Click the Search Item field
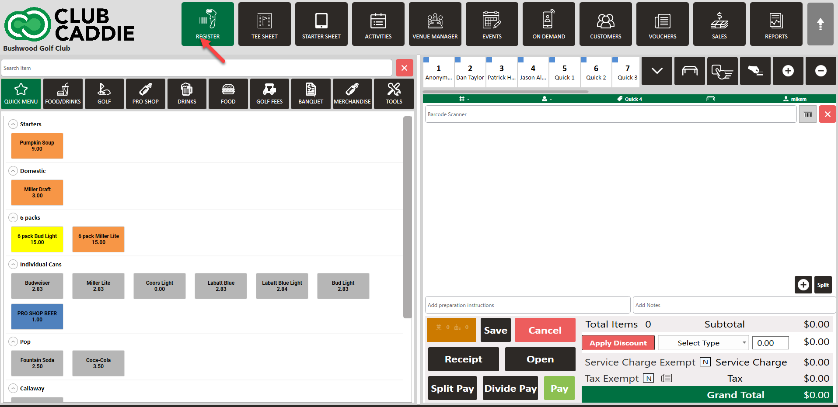The height and width of the screenshot is (407, 838). 196,68
